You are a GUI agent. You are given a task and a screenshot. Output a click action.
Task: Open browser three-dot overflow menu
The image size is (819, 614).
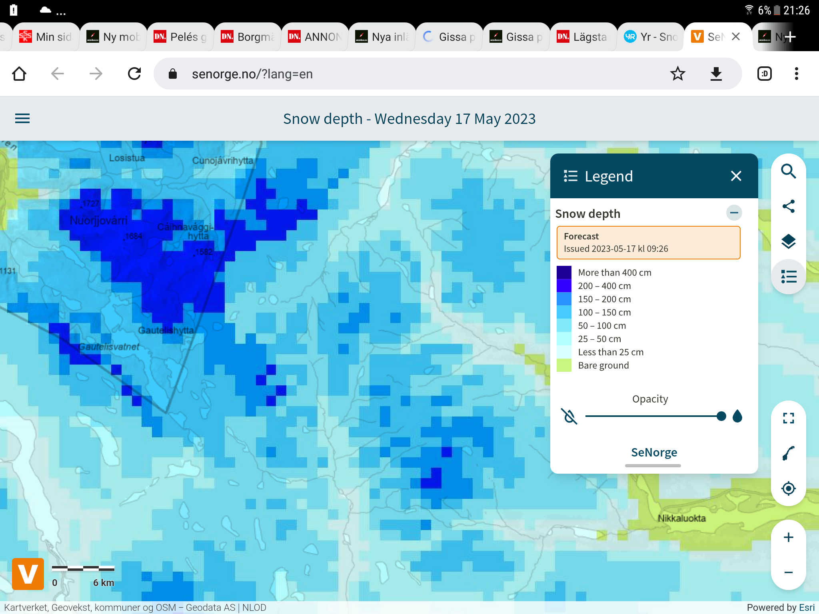796,74
